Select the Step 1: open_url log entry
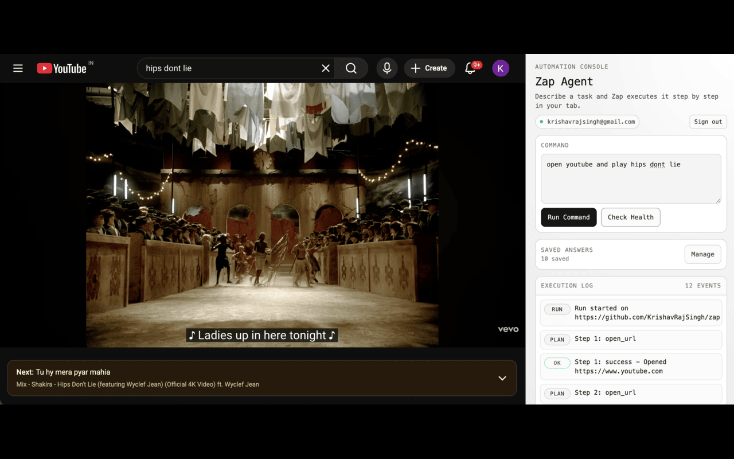734x459 pixels. click(x=631, y=339)
